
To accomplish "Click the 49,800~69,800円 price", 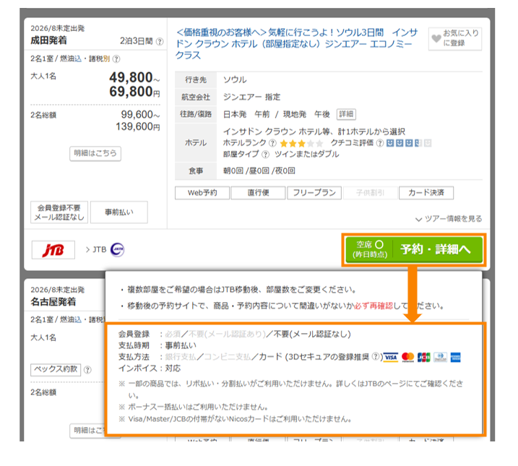I will pos(134,85).
